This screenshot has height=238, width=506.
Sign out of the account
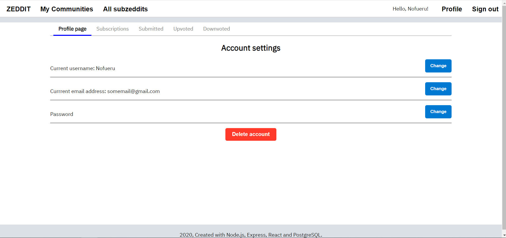[x=485, y=9]
